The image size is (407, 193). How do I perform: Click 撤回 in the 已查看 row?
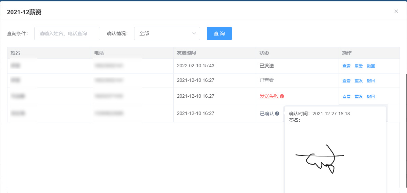[371, 81]
